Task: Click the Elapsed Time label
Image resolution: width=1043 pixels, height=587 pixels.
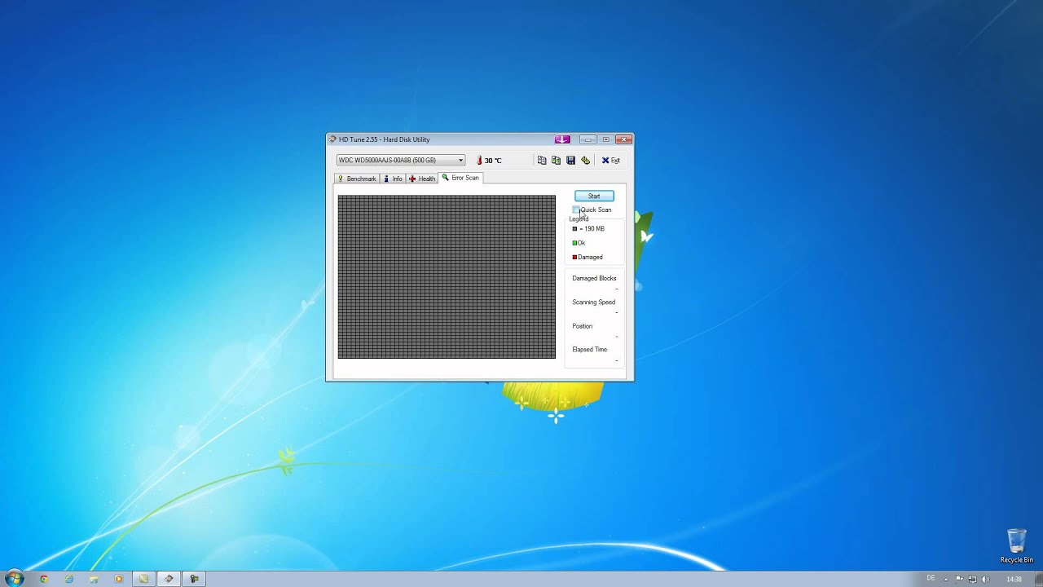Action: point(589,350)
